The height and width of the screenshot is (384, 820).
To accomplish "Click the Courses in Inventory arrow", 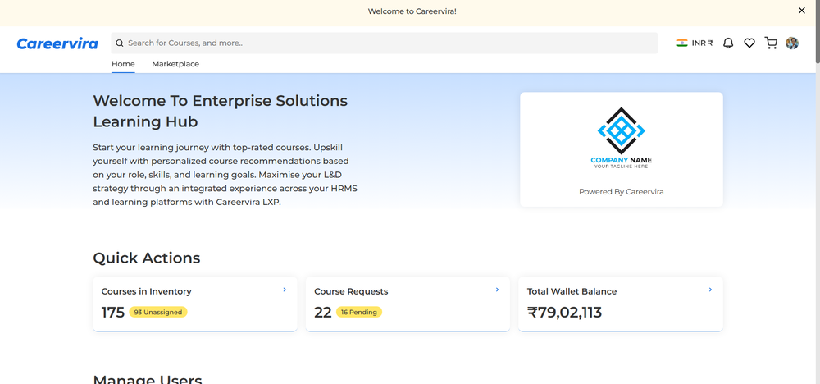I will point(285,290).
